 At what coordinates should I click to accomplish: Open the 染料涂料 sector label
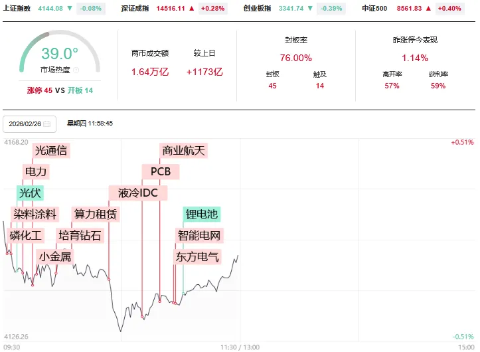(35, 214)
